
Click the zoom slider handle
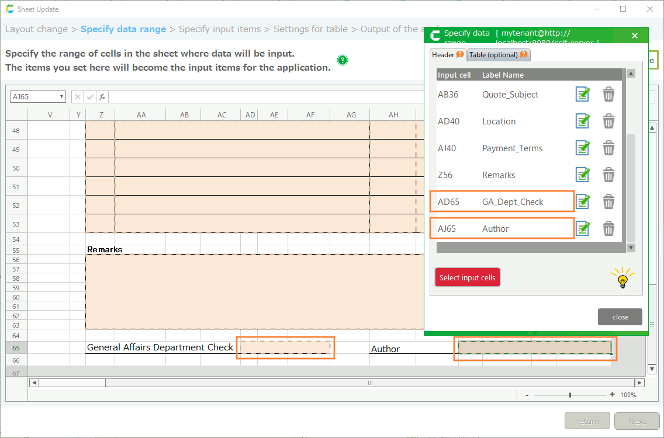570,395
